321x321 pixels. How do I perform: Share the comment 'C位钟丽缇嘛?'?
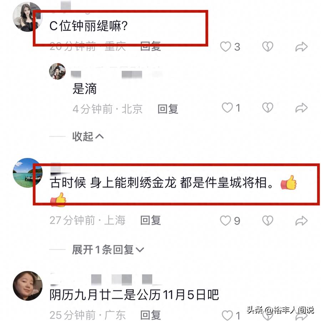pos(301,47)
